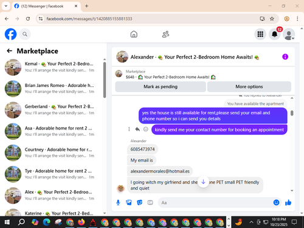304x228 pixels.
Task: Open Courtney Adorable home conversation
Action: coord(52,153)
